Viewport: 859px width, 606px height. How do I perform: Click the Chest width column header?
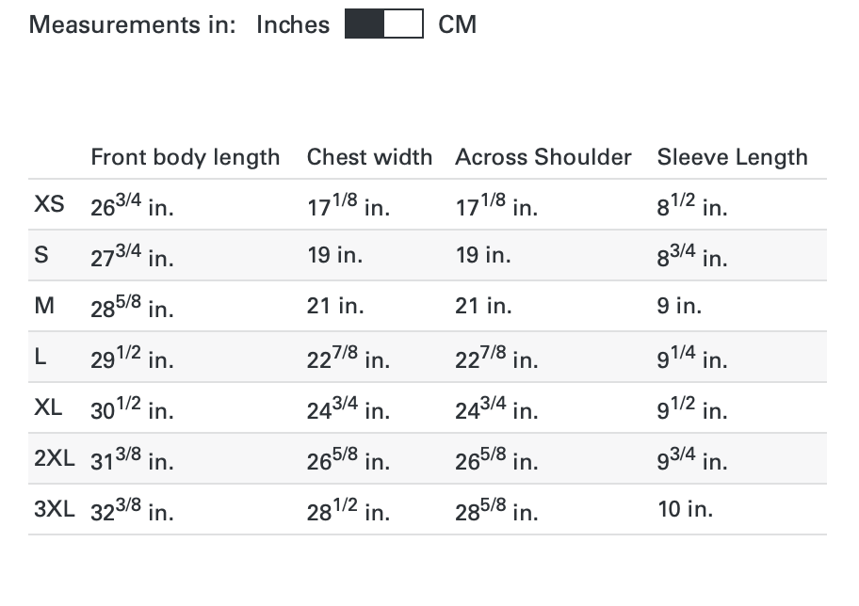[x=370, y=157]
